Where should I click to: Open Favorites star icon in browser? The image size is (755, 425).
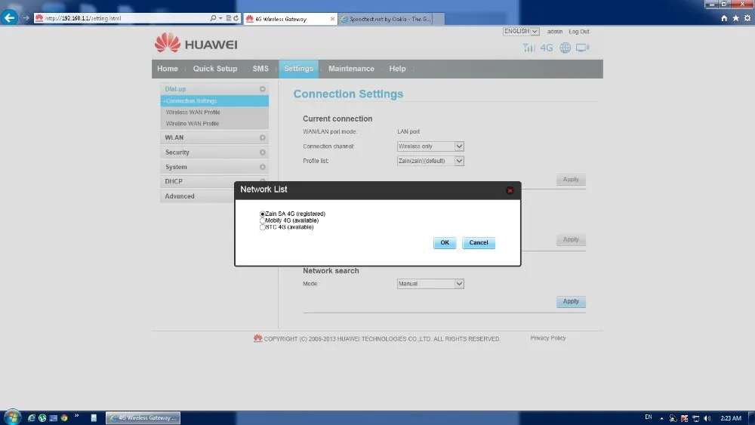pyautogui.click(x=735, y=18)
